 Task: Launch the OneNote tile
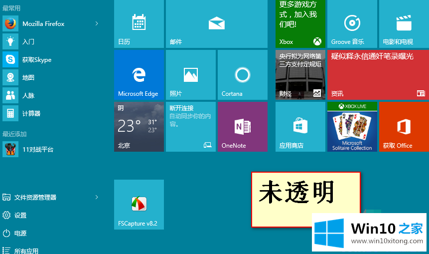click(x=243, y=127)
